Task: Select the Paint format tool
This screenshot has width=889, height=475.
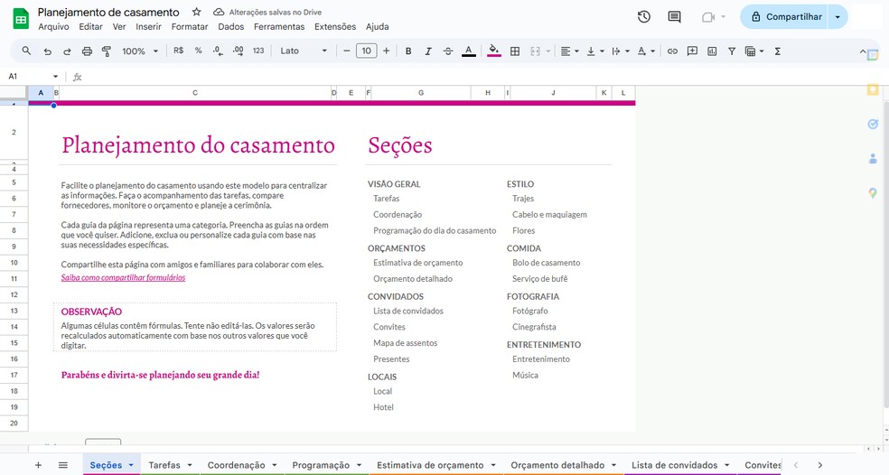Action: point(108,51)
